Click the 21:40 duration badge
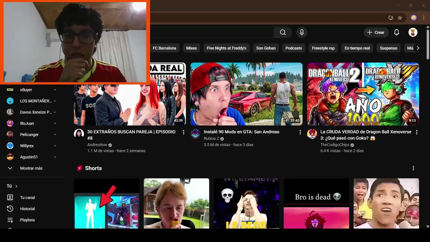Image resolution: width=430 pixels, height=242 pixels. click(295, 120)
